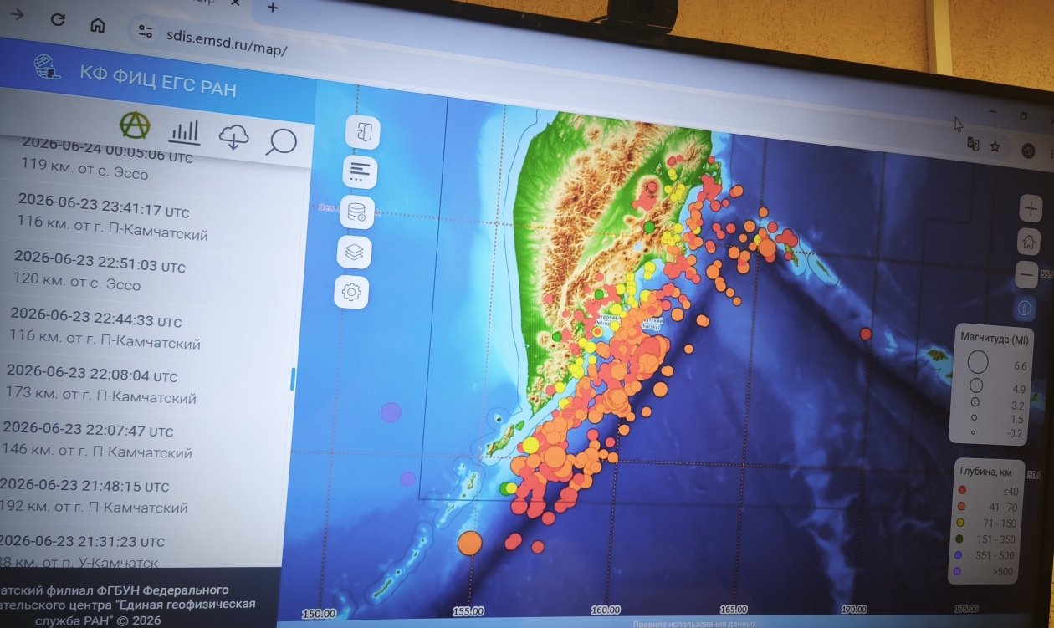Open the map layers stack icon
Screen dimensions: 1054x628
(355, 252)
